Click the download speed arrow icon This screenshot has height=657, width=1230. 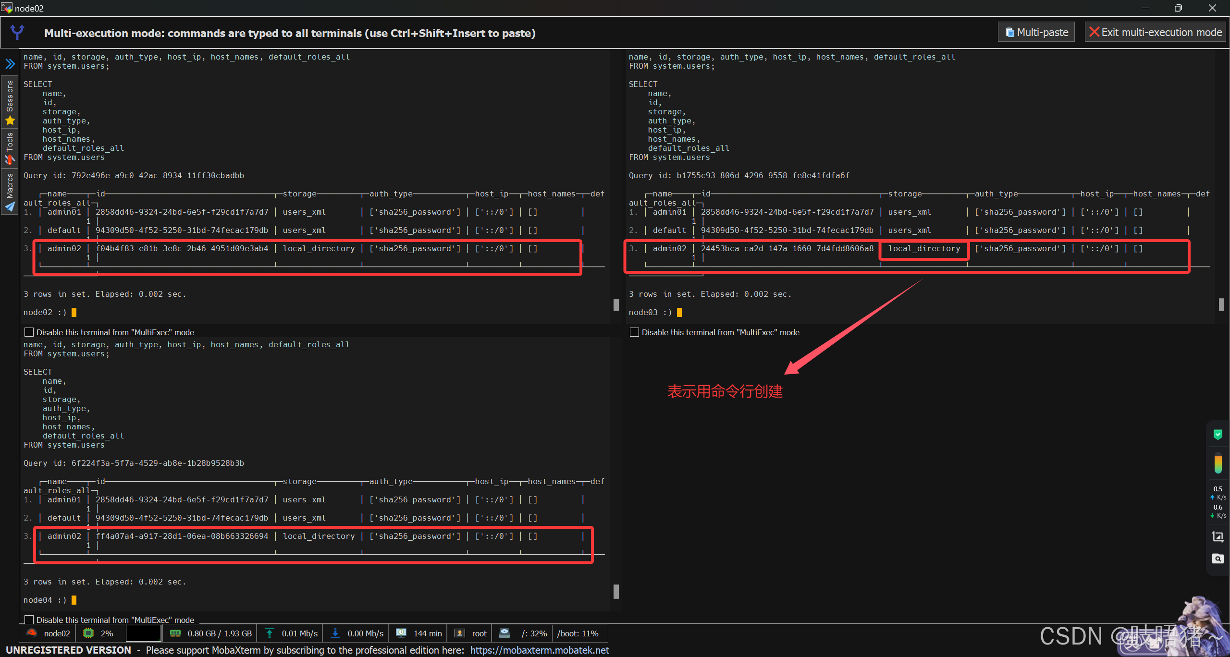(335, 633)
